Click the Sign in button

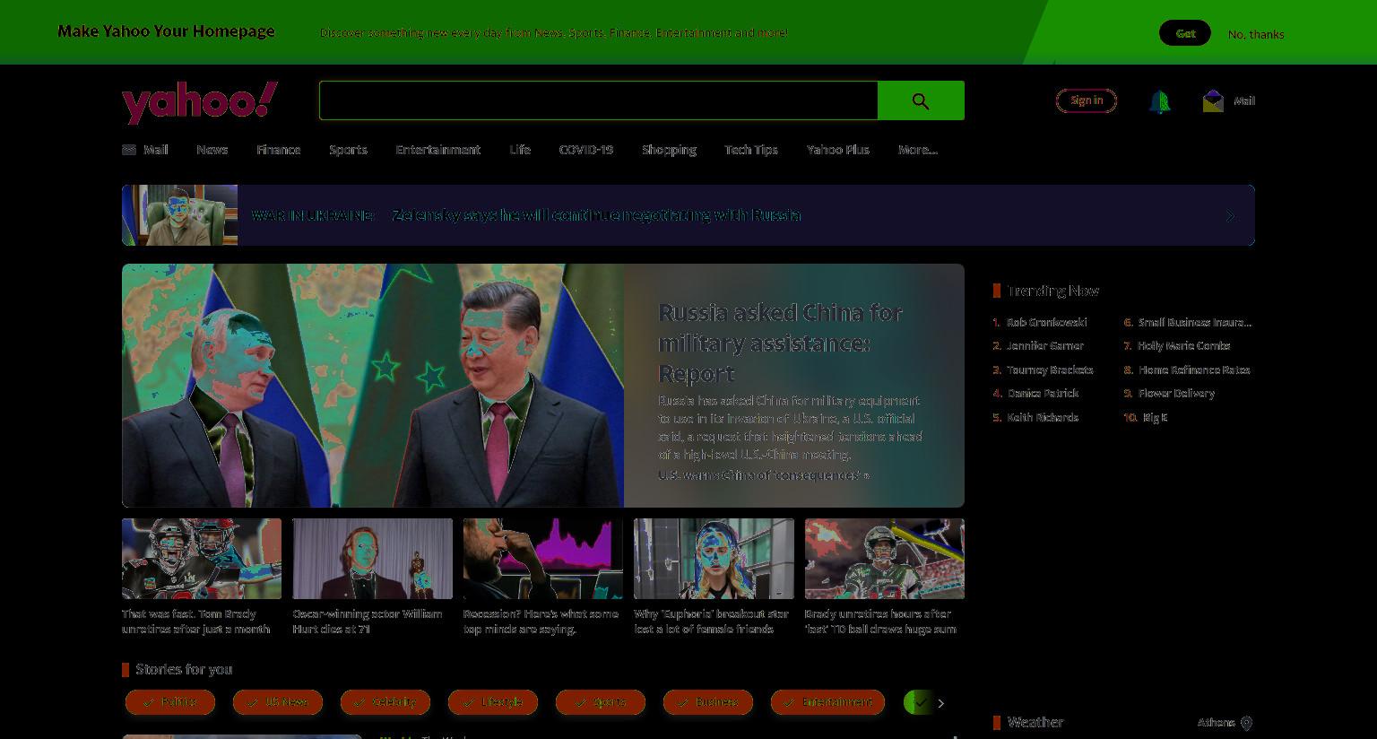1087,100
